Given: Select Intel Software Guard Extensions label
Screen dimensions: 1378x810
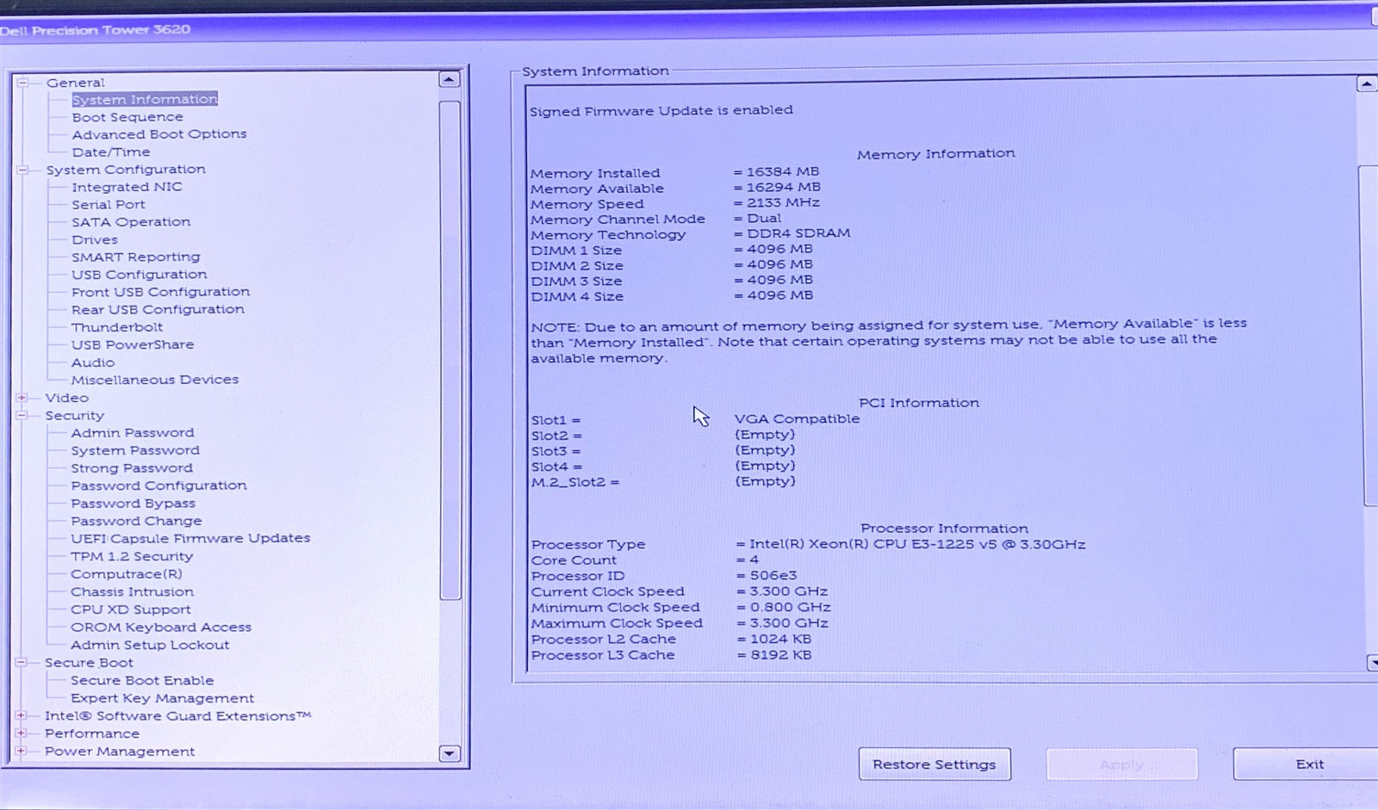Looking at the screenshot, I should (x=177, y=715).
